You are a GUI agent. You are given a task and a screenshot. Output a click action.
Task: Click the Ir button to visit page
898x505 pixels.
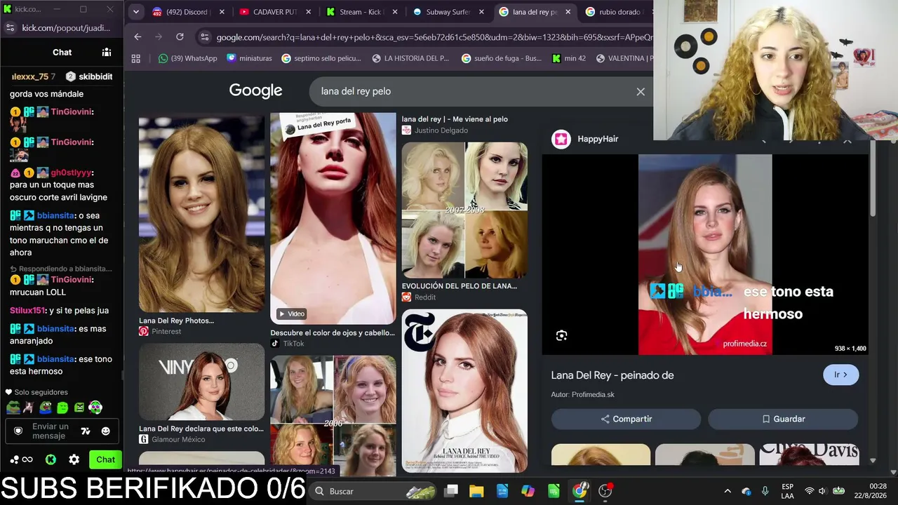click(x=840, y=375)
